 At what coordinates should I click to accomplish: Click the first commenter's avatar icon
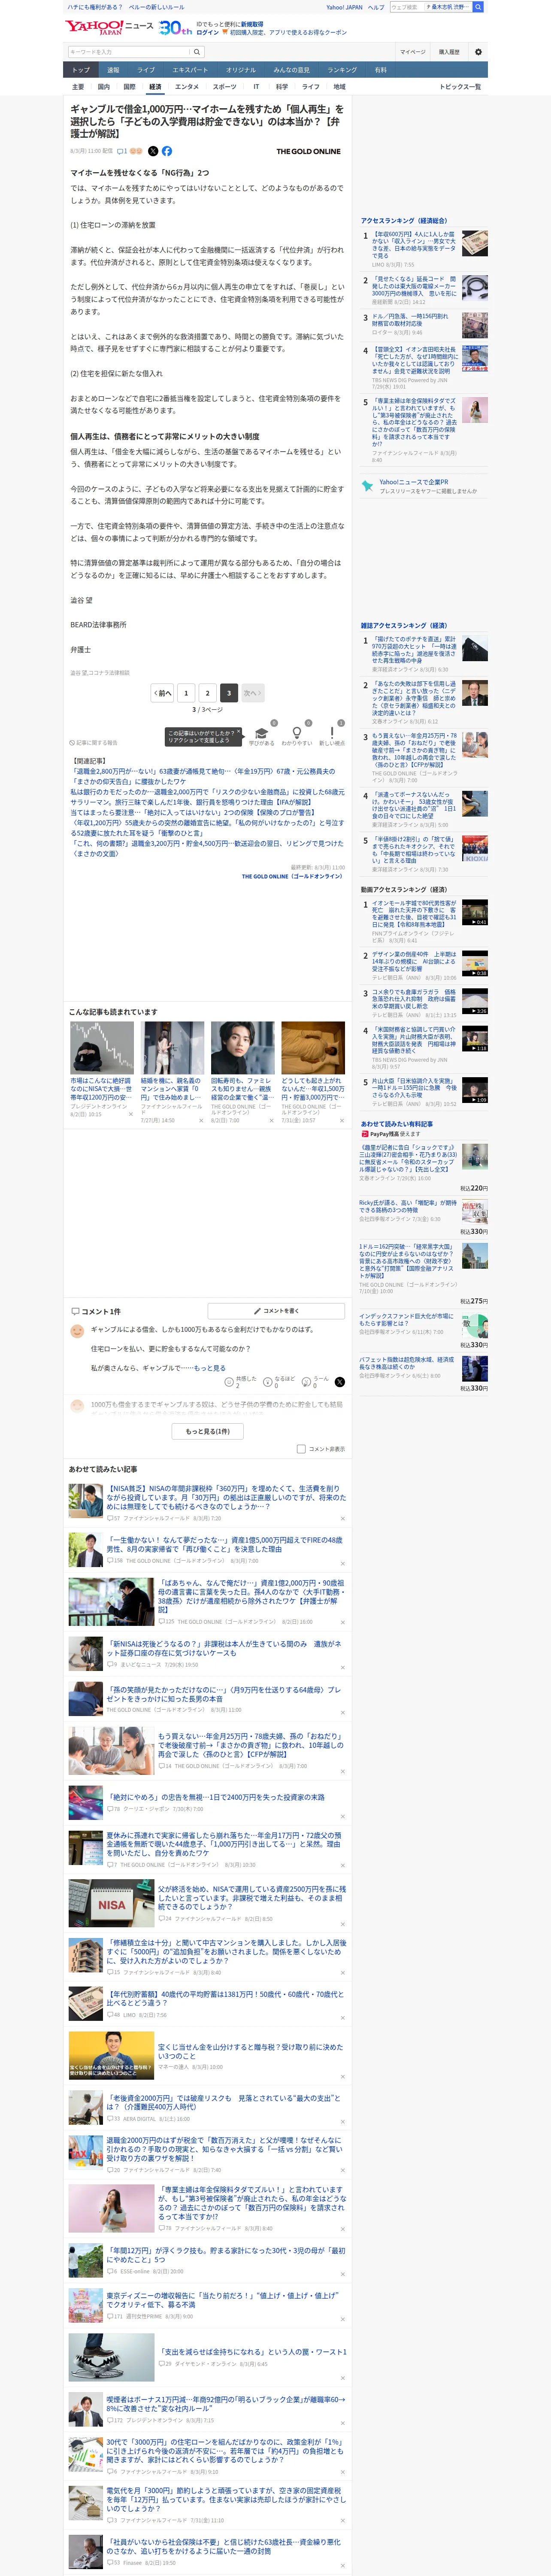tap(77, 1331)
